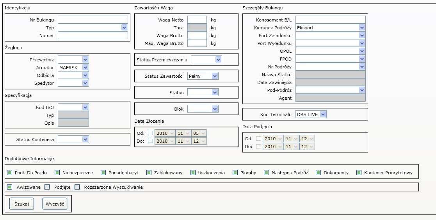Image resolution: width=436 pixels, height=220 pixels.
Task: Open Kierunek Podróży dropdown showing Eksport
Action: tap(330, 28)
